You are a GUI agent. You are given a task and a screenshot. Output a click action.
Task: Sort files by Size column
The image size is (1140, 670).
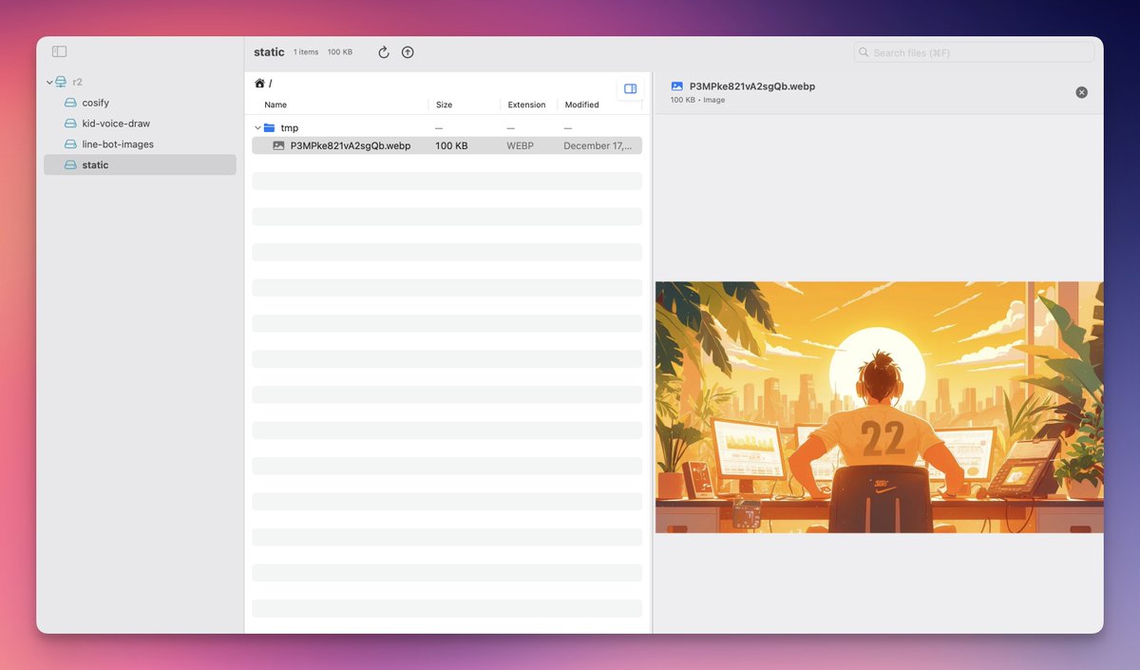444,105
